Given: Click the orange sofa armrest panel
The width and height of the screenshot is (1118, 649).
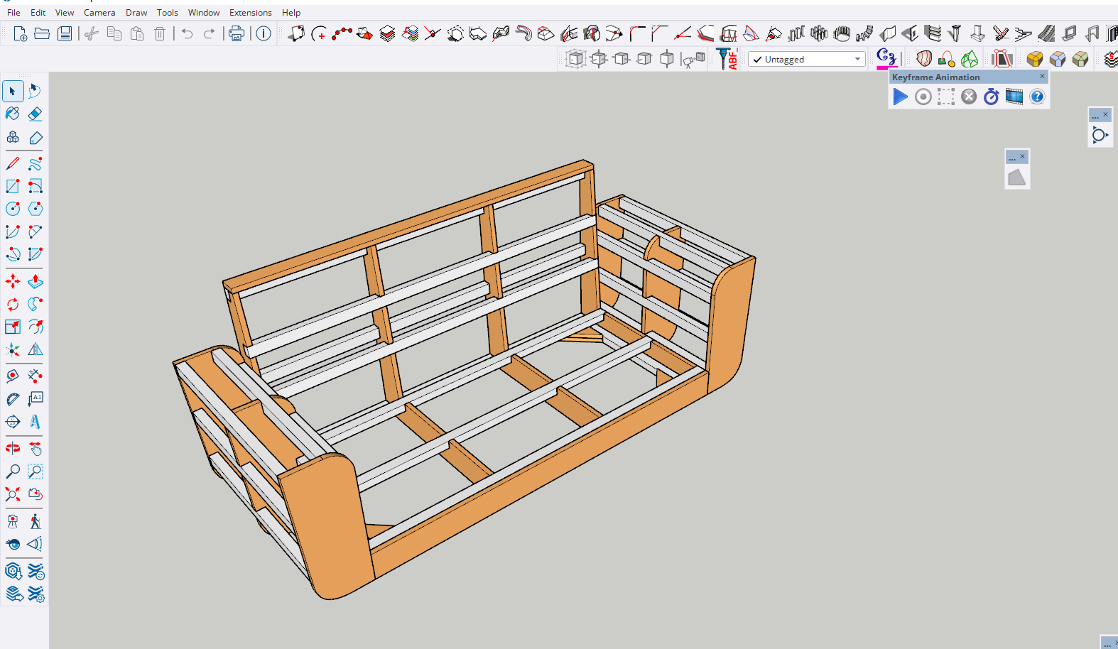Looking at the screenshot, I should point(330,525).
